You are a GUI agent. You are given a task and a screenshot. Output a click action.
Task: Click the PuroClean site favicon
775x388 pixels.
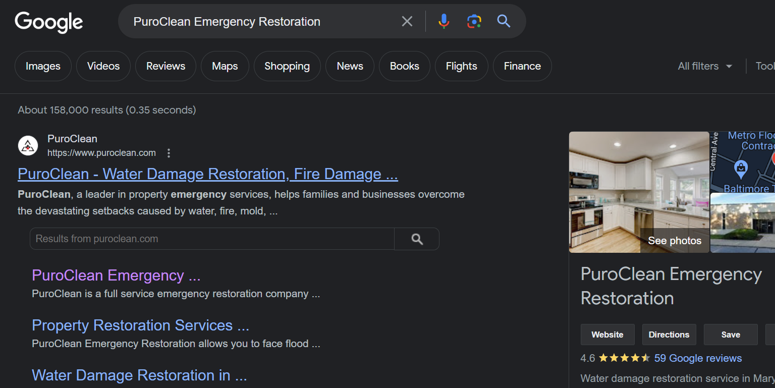coord(28,146)
